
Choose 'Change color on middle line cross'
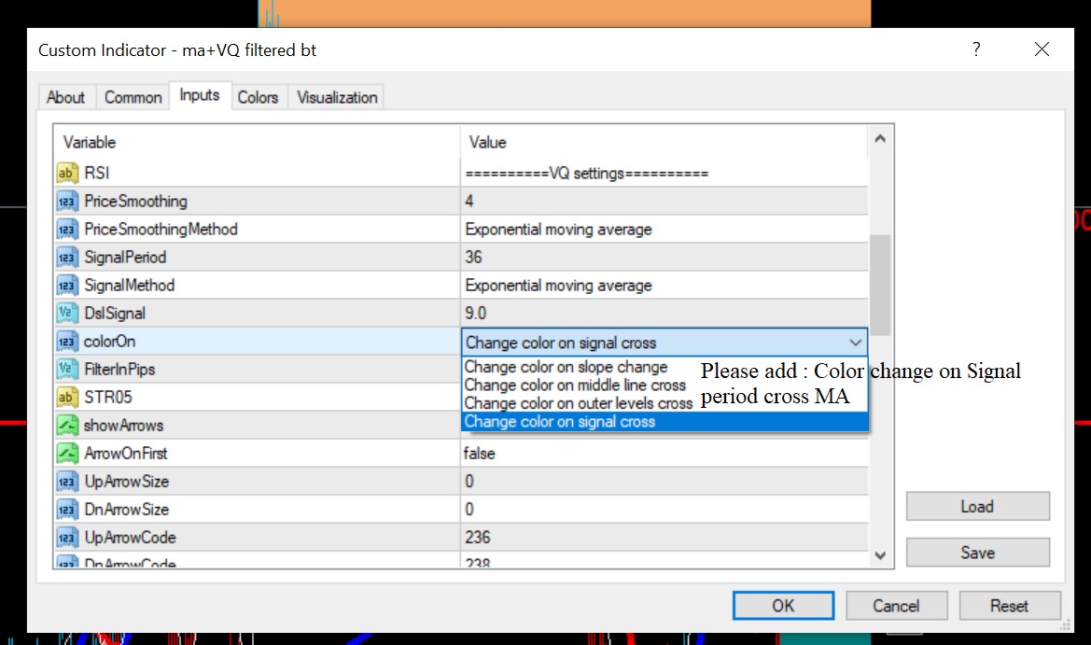coord(575,385)
